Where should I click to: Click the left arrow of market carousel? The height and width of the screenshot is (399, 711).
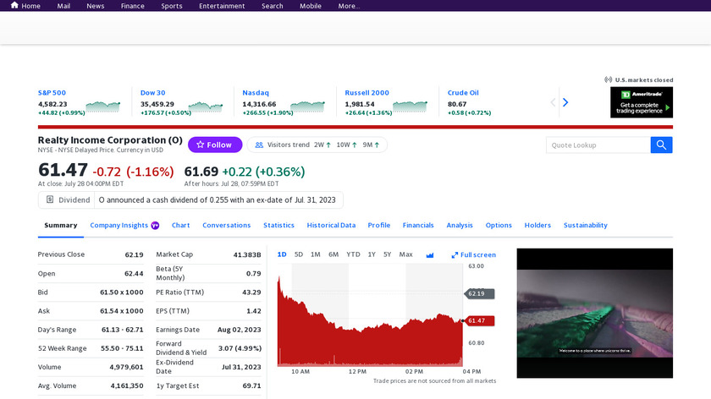click(x=554, y=102)
